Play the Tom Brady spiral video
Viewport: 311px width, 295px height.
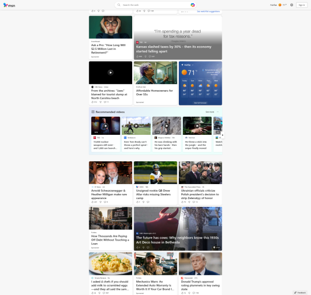tap(136, 126)
